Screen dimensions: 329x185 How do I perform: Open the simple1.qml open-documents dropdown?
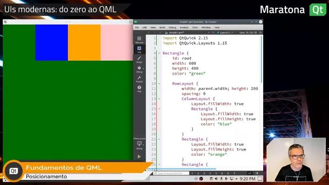pos(187,32)
